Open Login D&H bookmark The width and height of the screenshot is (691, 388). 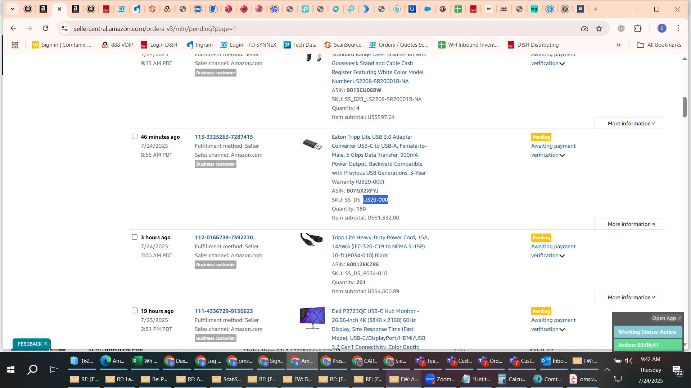pos(159,45)
